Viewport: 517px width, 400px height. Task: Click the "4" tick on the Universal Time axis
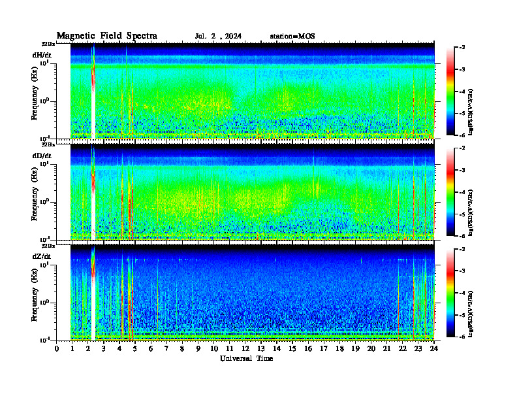119,349
